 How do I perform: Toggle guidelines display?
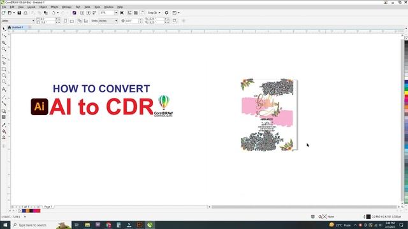(142, 13)
